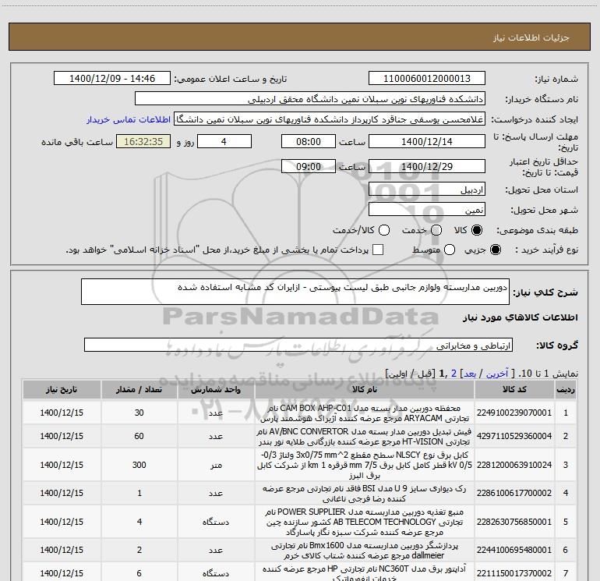The height and width of the screenshot is (581, 600).
Task: Click the request creator name field
Action: [x=330, y=119]
